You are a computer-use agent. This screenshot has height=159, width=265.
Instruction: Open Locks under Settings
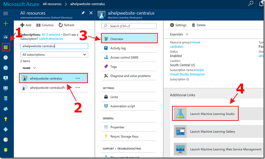pos(129,97)
